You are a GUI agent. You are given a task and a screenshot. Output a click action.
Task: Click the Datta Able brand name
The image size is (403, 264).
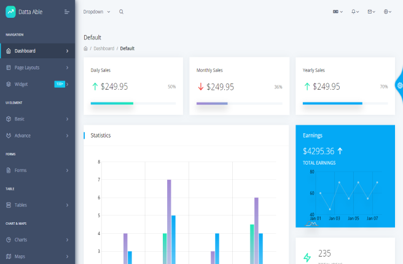click(x=30, y=12)
